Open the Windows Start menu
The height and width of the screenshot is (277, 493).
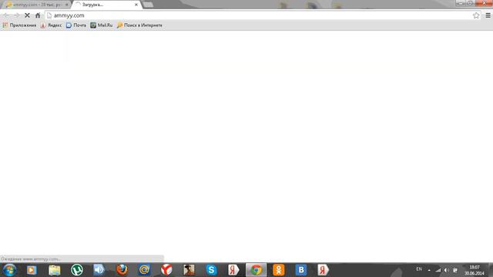(x=9, y=270)
